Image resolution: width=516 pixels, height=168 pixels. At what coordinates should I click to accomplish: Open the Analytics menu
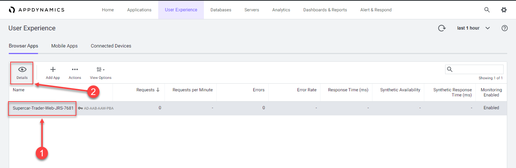point(281,10)
